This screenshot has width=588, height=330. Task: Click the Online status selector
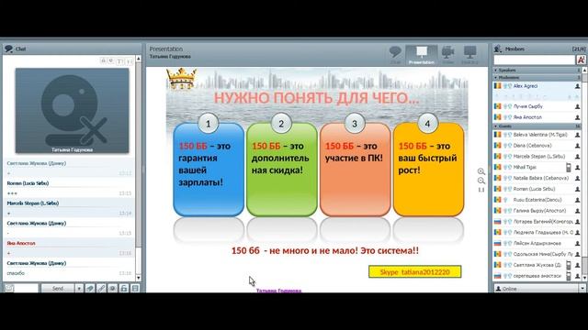[x=539, y=289]
